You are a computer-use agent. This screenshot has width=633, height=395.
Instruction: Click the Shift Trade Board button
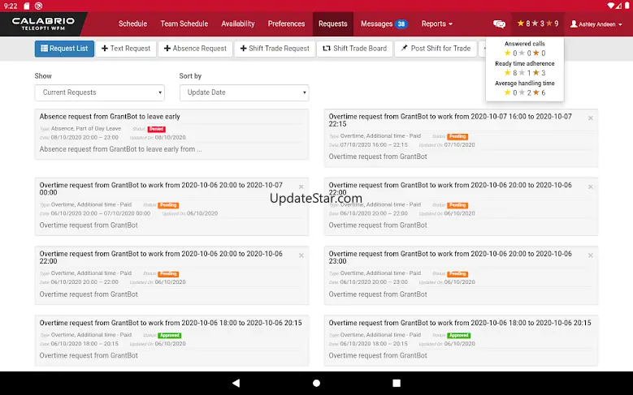click(354, 49)
